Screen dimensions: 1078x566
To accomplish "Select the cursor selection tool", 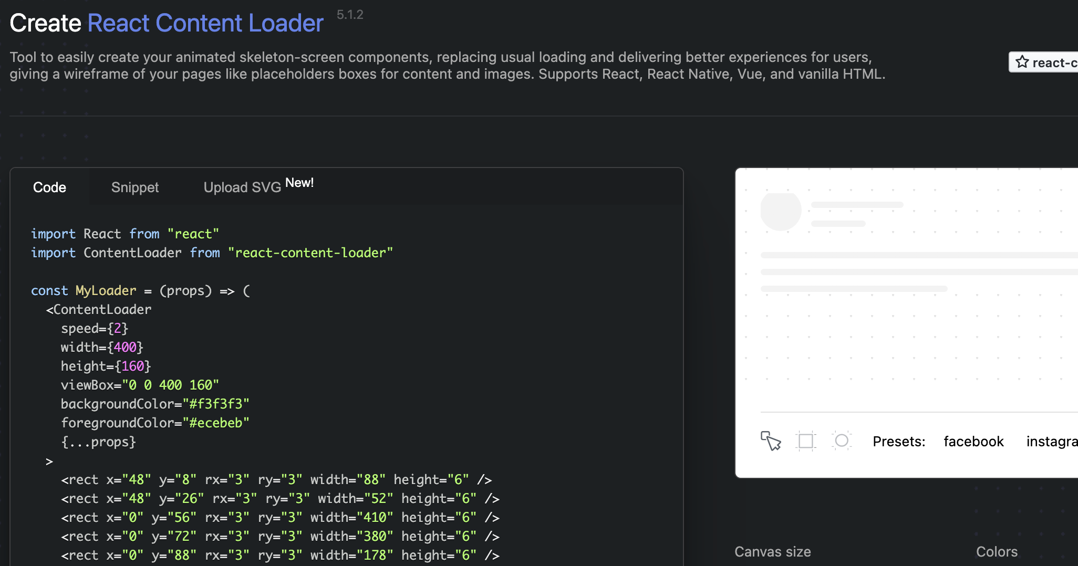I will coord(771,441).
